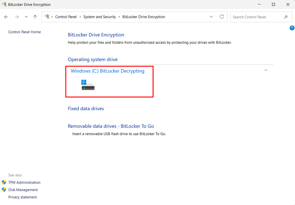
Task: Click the Back navigation arrow
Action: coord(6,17)
